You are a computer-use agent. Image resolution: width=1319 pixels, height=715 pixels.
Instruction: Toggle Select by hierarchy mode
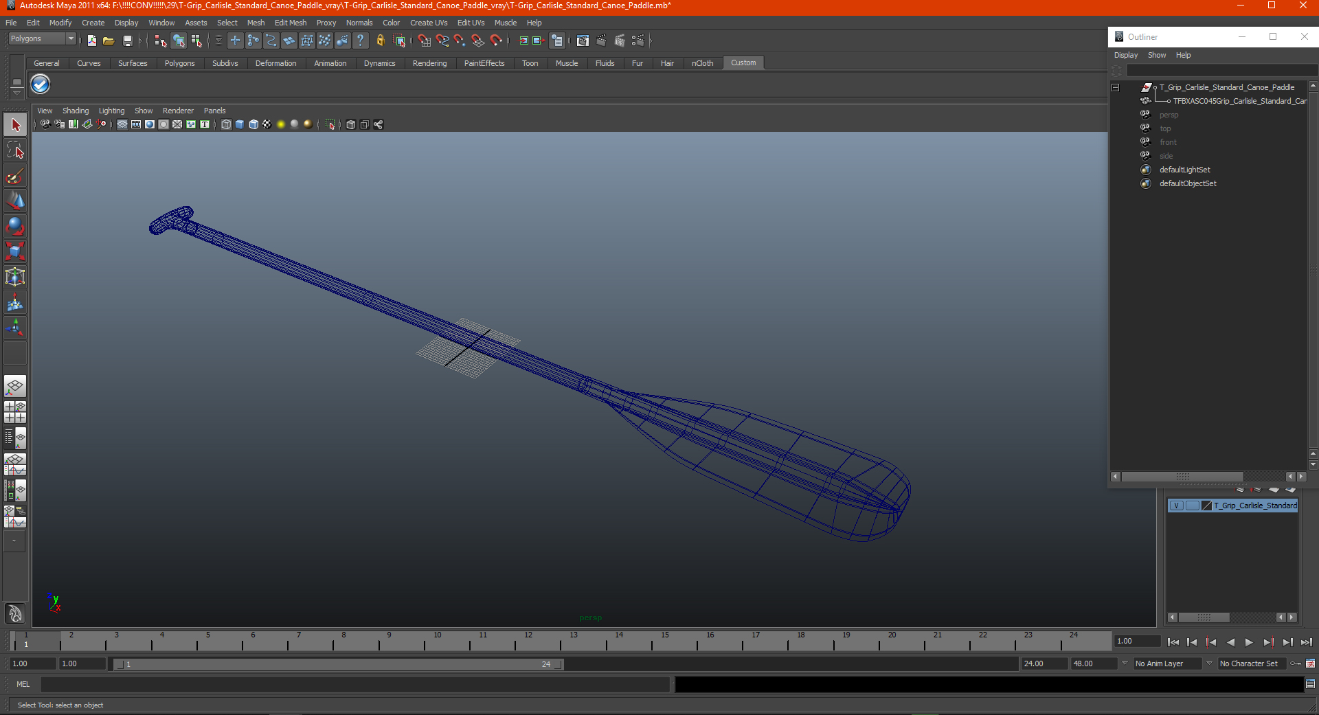pyautogui.click(x=161, y=41)
